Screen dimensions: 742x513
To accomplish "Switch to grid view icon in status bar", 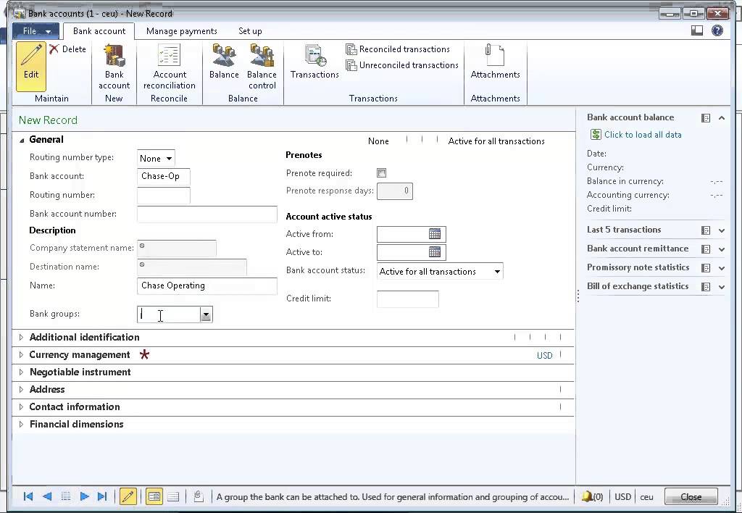I will pyautogui.click(x=173, y=496).
